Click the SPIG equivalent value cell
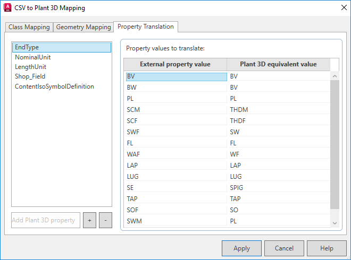This screenshot has height=260, width=351. tap(279, 188)
